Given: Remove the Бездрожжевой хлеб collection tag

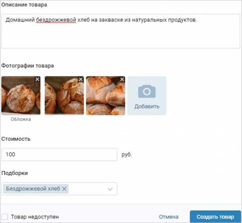Looking at the screenshot, I should pyautogui.click(x=65, y=189).
